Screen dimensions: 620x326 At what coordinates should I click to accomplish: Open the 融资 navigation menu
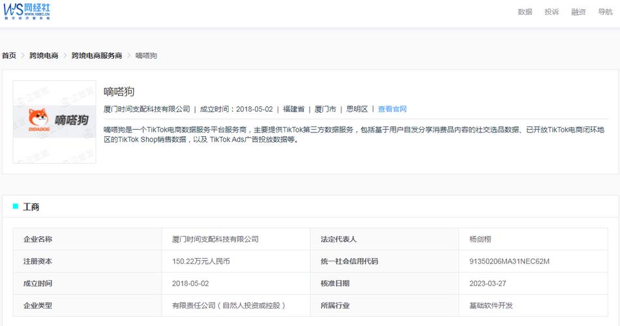click(578, 12)
